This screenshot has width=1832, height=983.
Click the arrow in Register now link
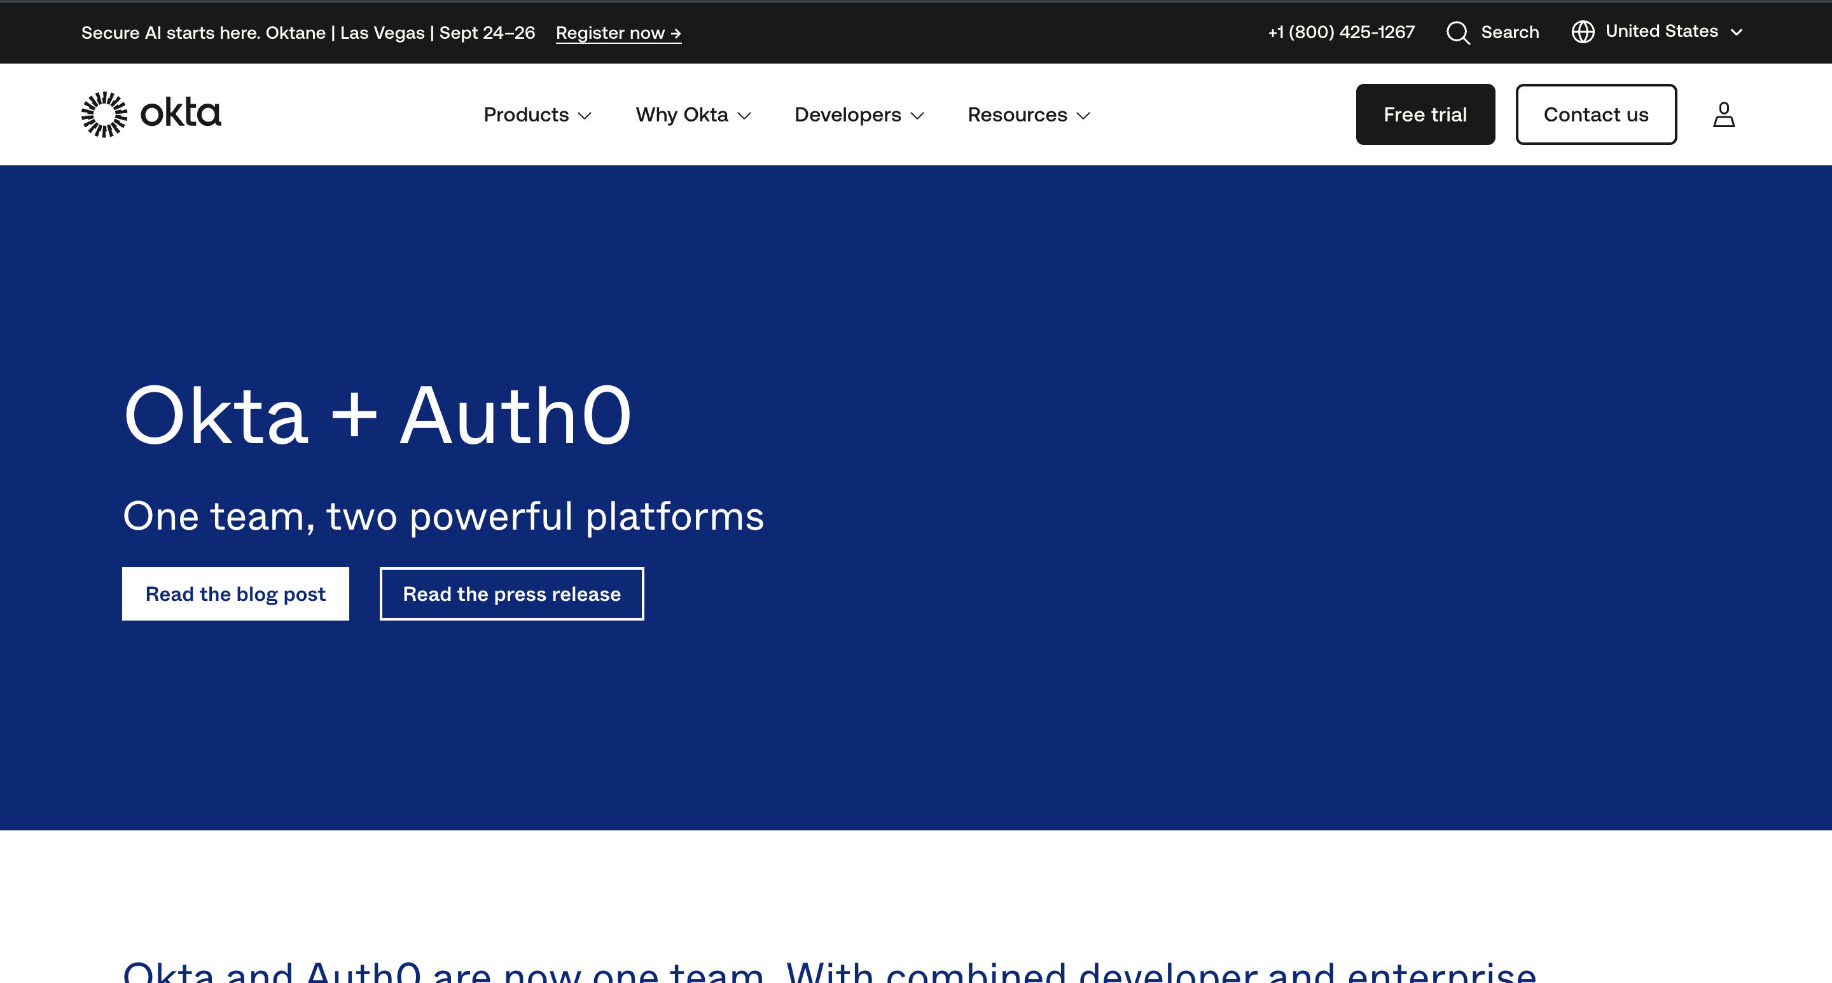pyautogui.click(x=675, y=34)
